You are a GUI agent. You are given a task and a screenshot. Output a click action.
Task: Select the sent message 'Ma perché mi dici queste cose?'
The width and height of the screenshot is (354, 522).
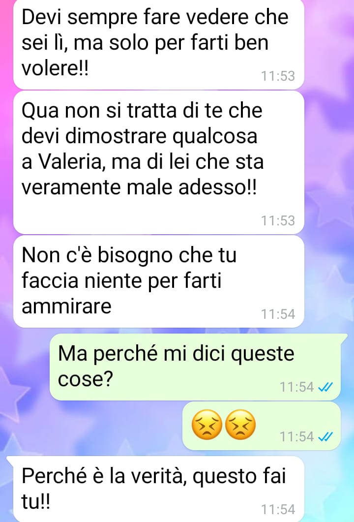195,367
